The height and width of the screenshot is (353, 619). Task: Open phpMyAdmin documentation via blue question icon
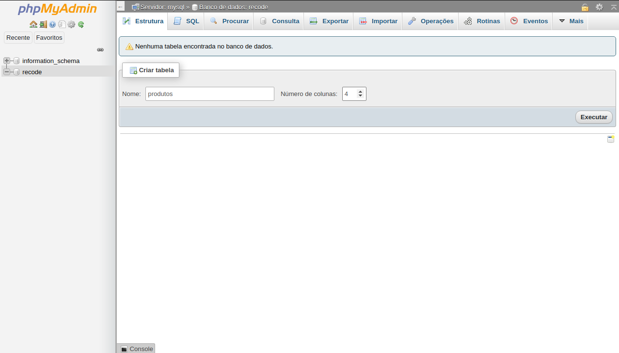tap(52, 24)
